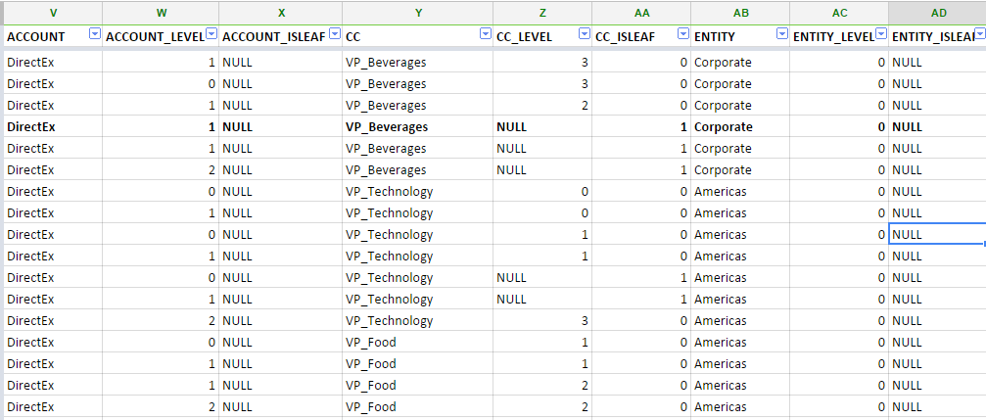Image resolution: width=986 pixels, height=420 pixels.
Task: Click VP_Beverages cell with ACCOUNT_LEVEL 0
Action: click(418, 83)
